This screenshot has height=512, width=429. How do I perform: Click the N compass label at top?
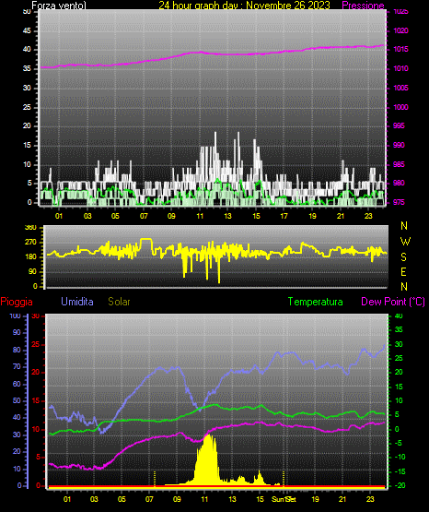tap(404, 226)
